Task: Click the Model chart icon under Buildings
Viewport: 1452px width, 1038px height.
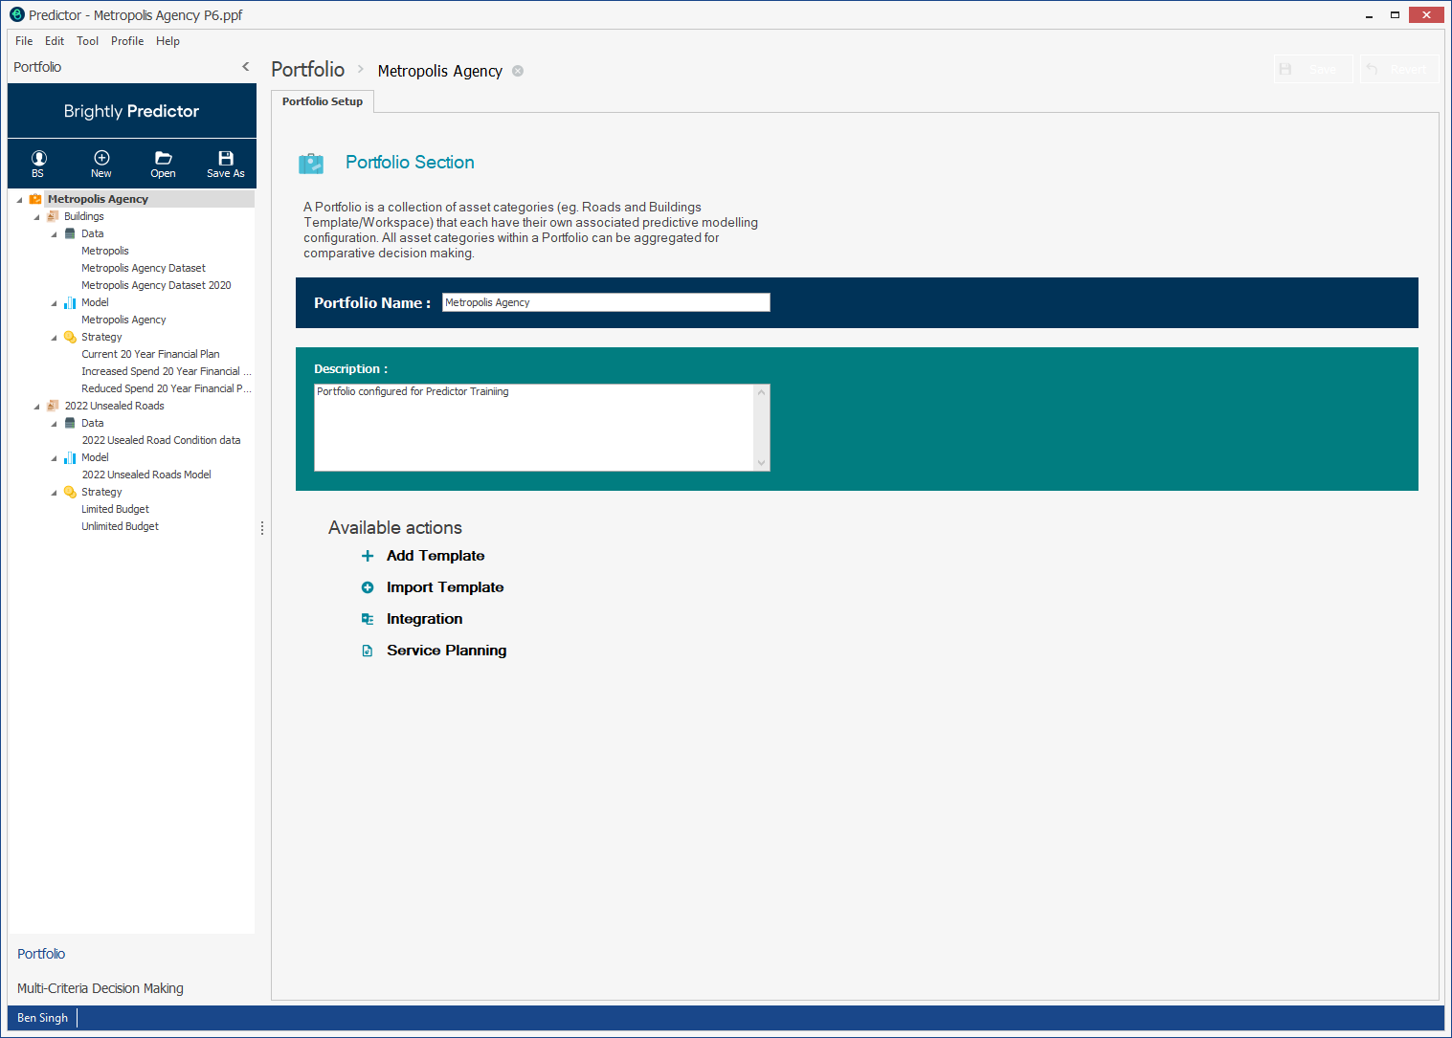Action: coord(70,302)
